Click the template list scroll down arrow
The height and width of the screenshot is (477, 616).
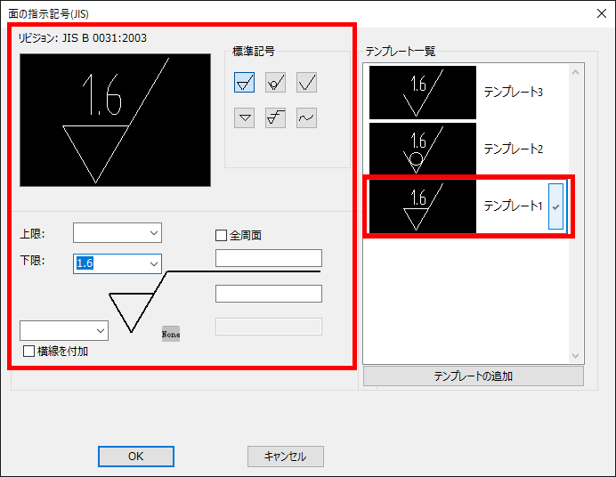click(576, 356)
